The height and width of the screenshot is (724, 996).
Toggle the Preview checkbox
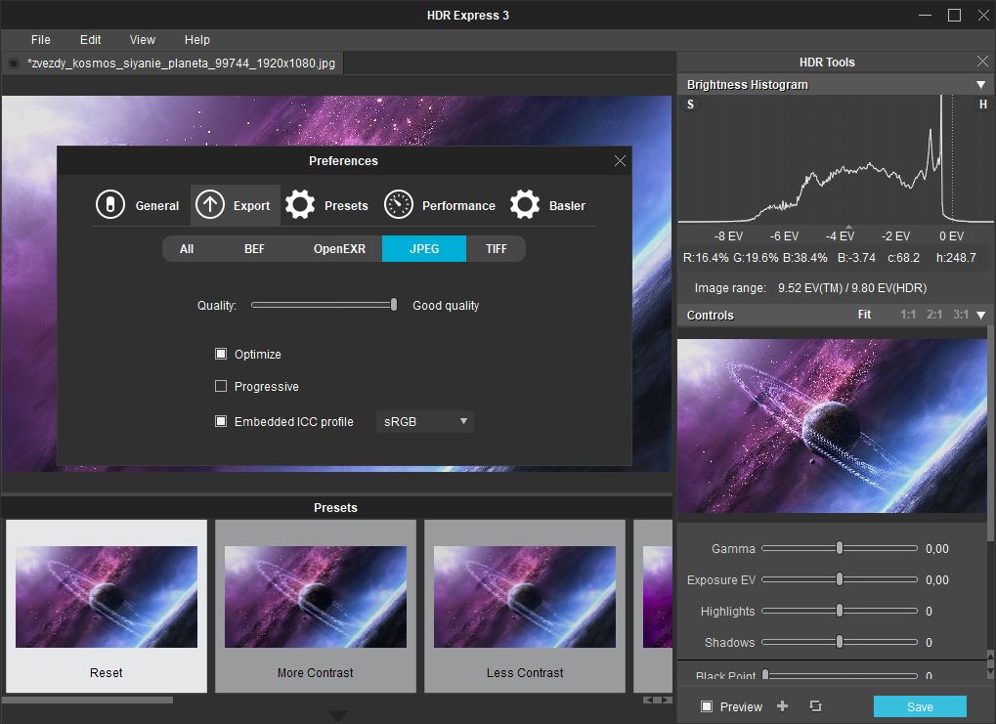pyautogui.click(x=707, y=706)
